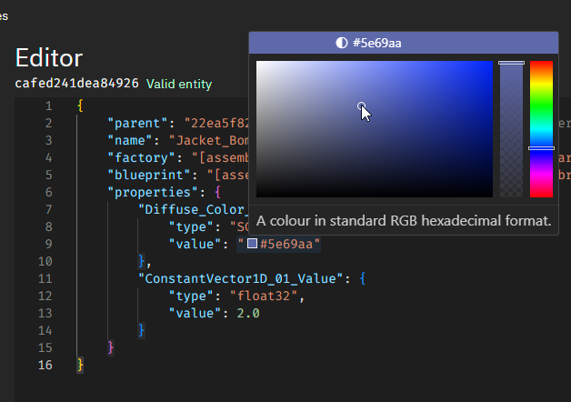
Task: Click the inline color swatch on line 9
Action: click(x=253, y=243)
